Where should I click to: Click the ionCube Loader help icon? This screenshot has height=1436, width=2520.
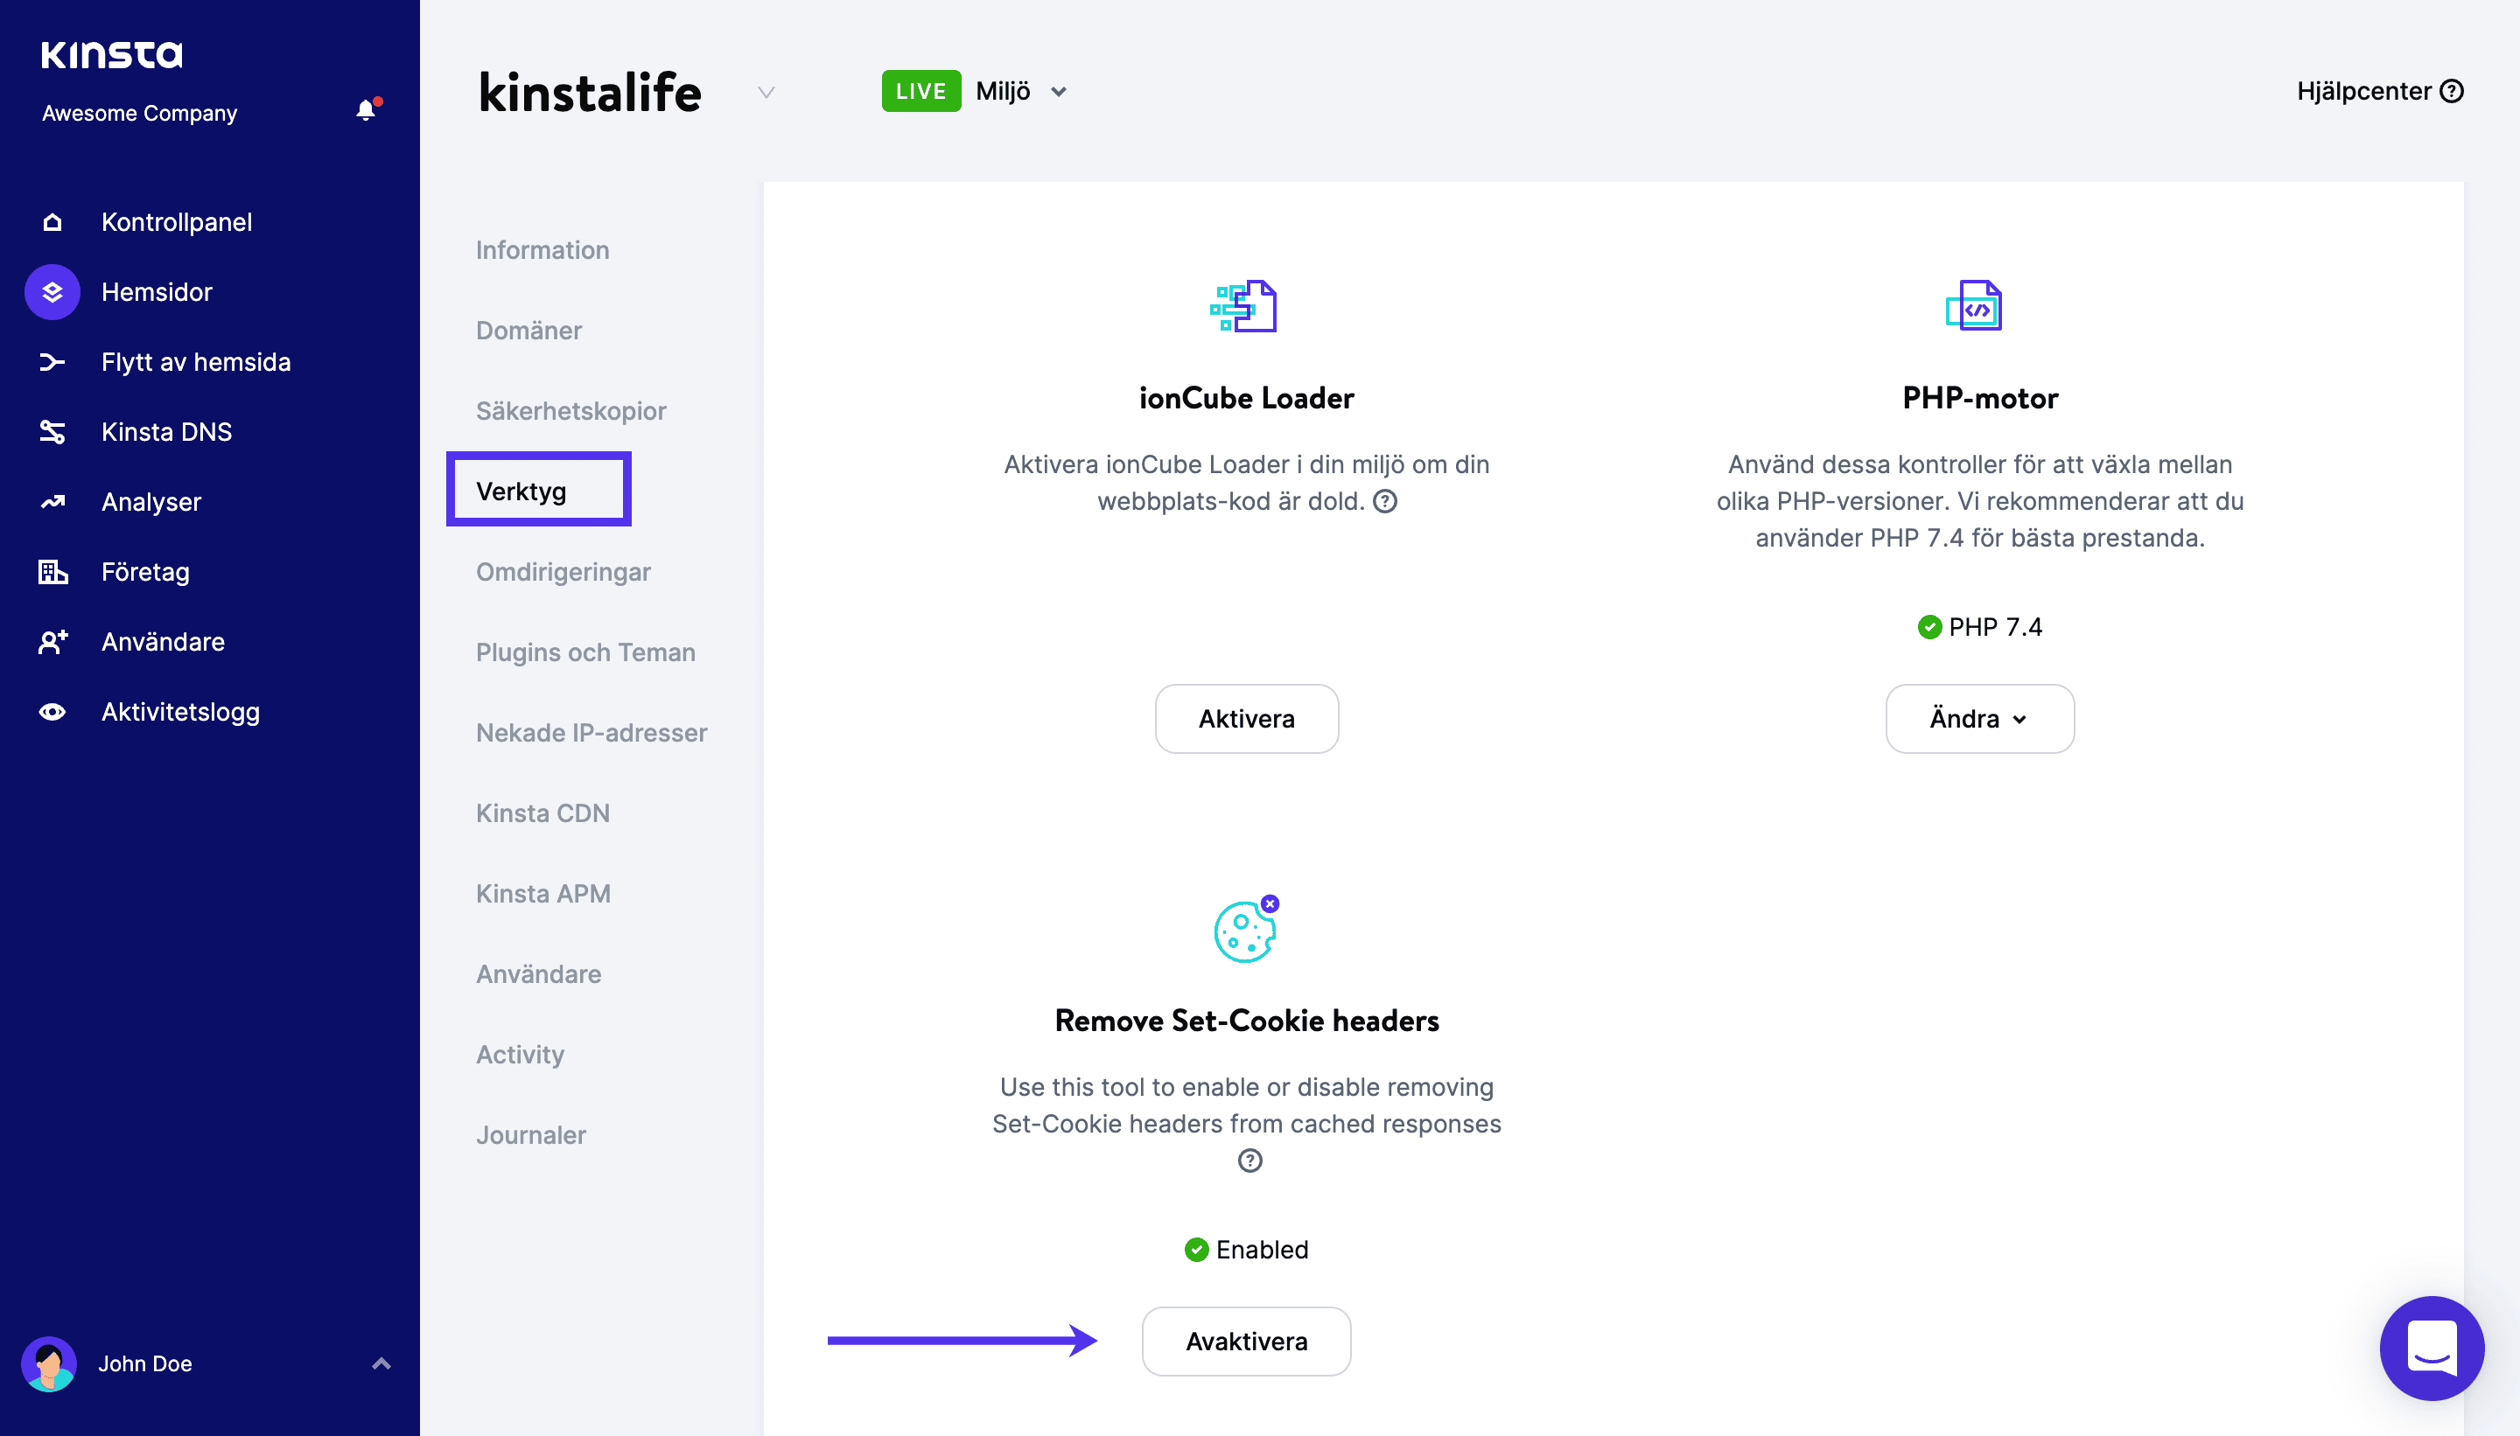pos(1385,501)
